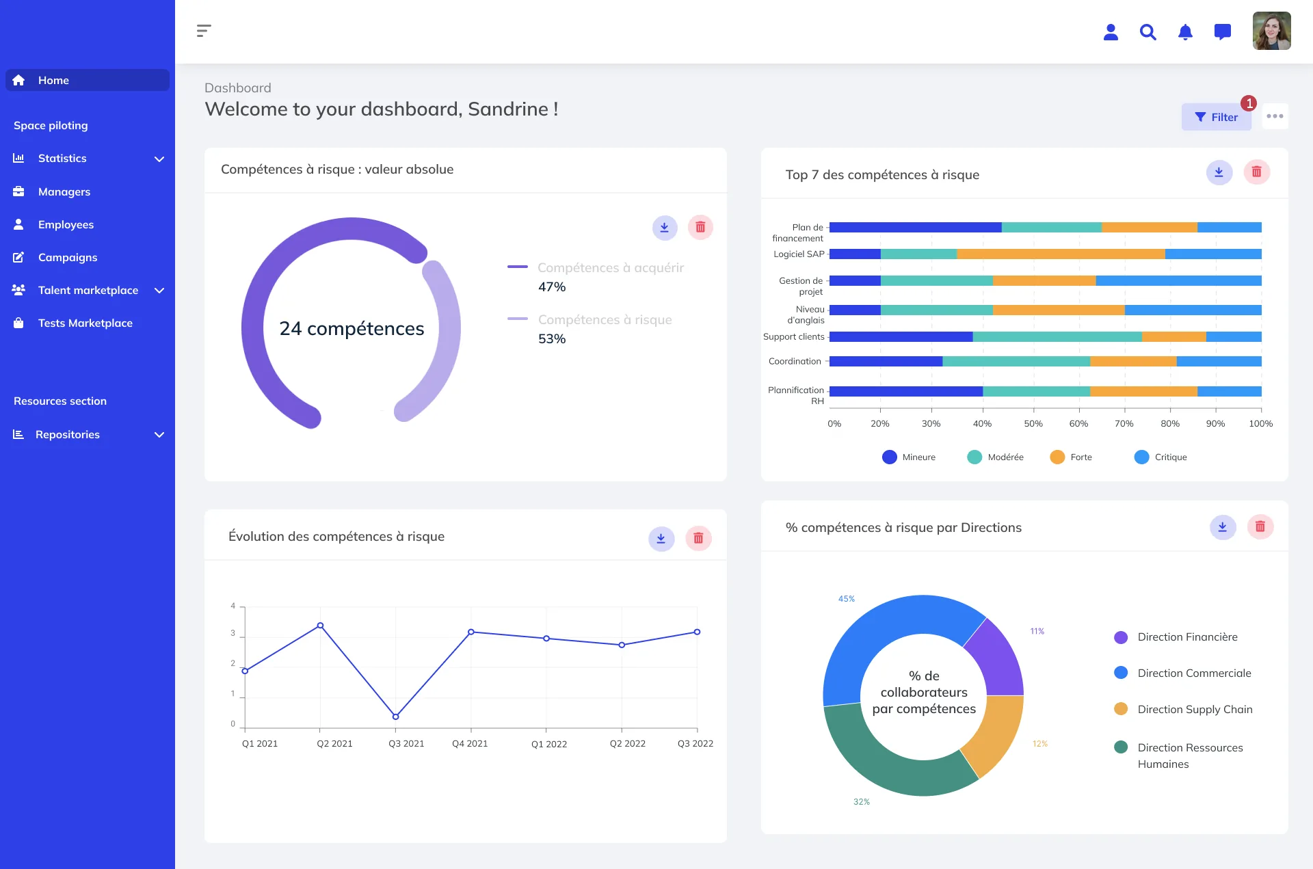Open Talent marketplace menu item
The image size is (1313, 869).
88,291
